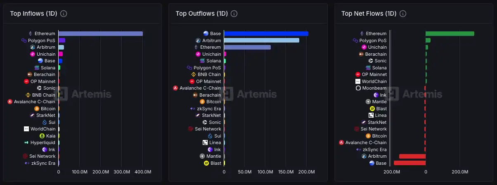
Task: Click the info icon beside Top Inflows (1D)
Action: 64,14
